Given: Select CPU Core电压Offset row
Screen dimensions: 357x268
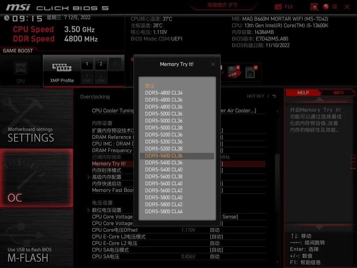Looking at the screenshot, I should (x=178, y=230).
